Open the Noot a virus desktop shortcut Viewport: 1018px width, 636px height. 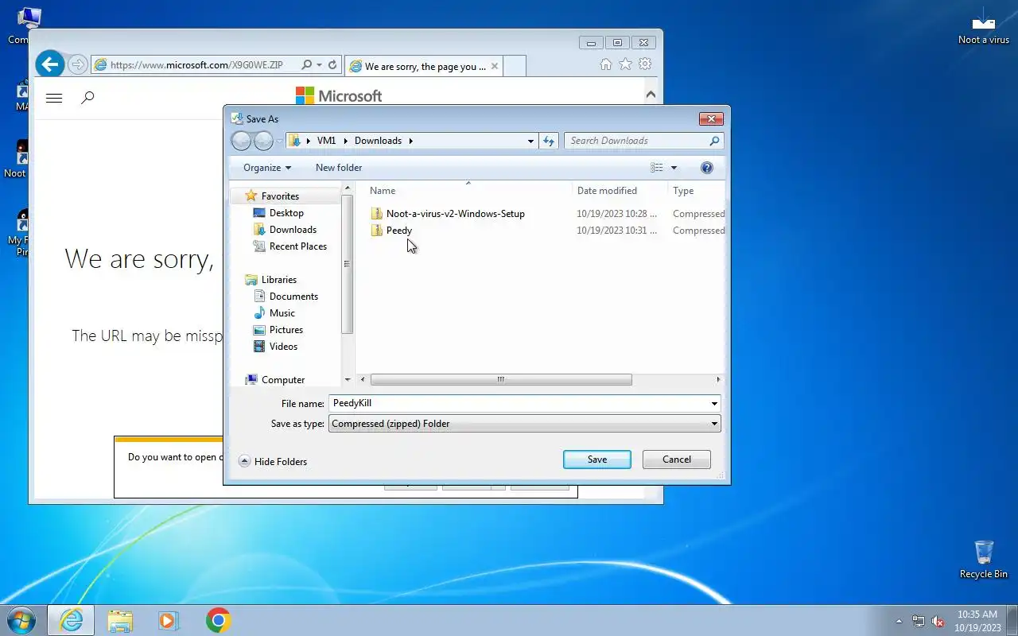(984, 25)
